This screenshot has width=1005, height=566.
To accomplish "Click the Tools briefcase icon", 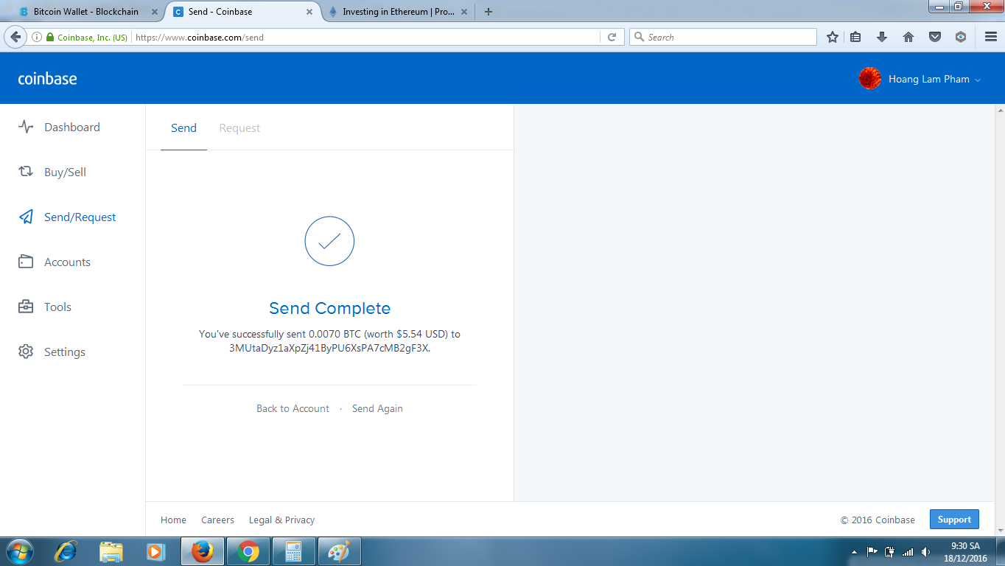I will pos(26,307).
